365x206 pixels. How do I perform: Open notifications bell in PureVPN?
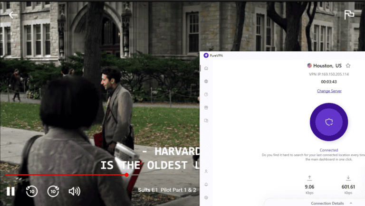(206, 184)
